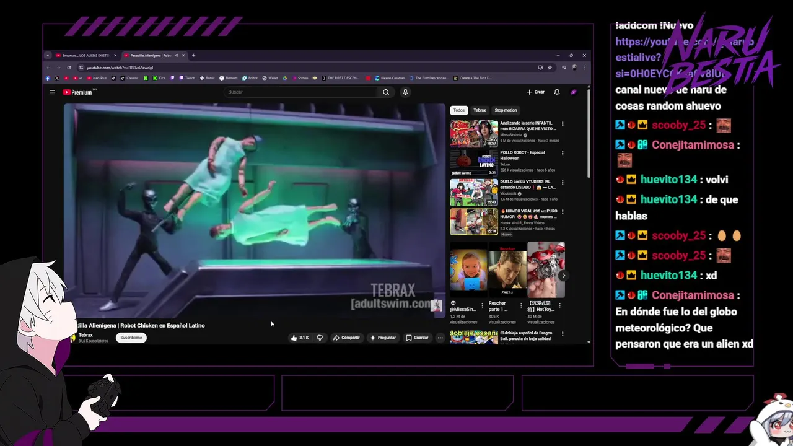Image resolution: width=793 pixels, height=446 pixels.
Task: Open the Wallet bookmark
Action: pyautogui.click(x=271, y=78)
